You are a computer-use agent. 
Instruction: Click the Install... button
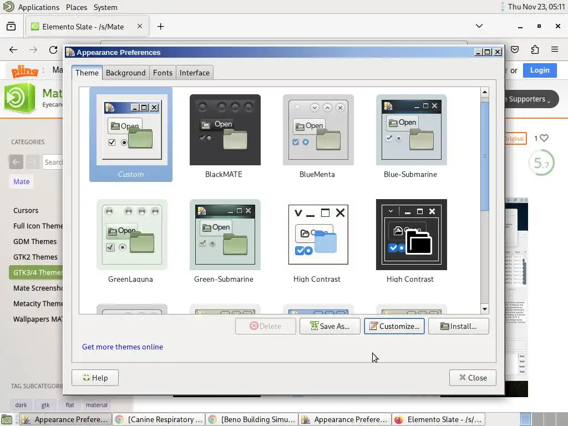459,326
